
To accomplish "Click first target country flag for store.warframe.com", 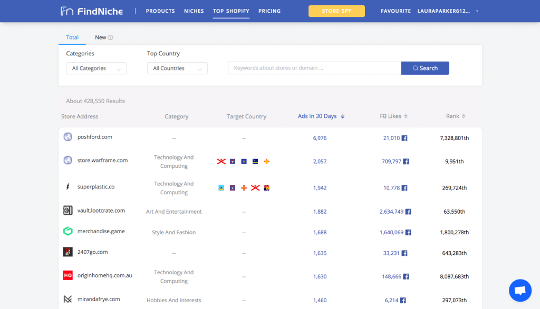I will pos(221,162).
